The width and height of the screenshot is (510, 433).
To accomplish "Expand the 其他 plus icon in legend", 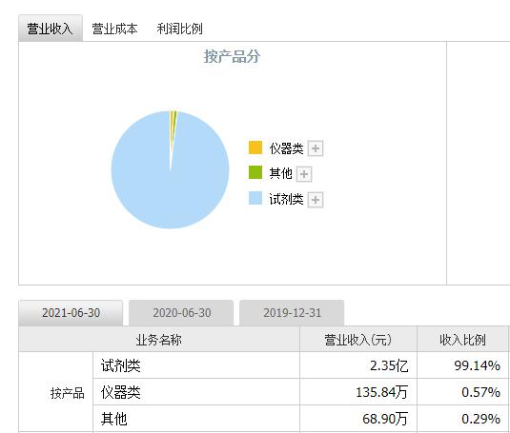I will pos(304,174).
